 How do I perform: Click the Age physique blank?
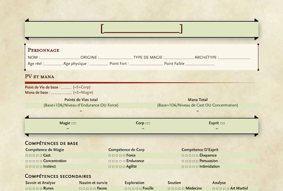coord(99,64)
